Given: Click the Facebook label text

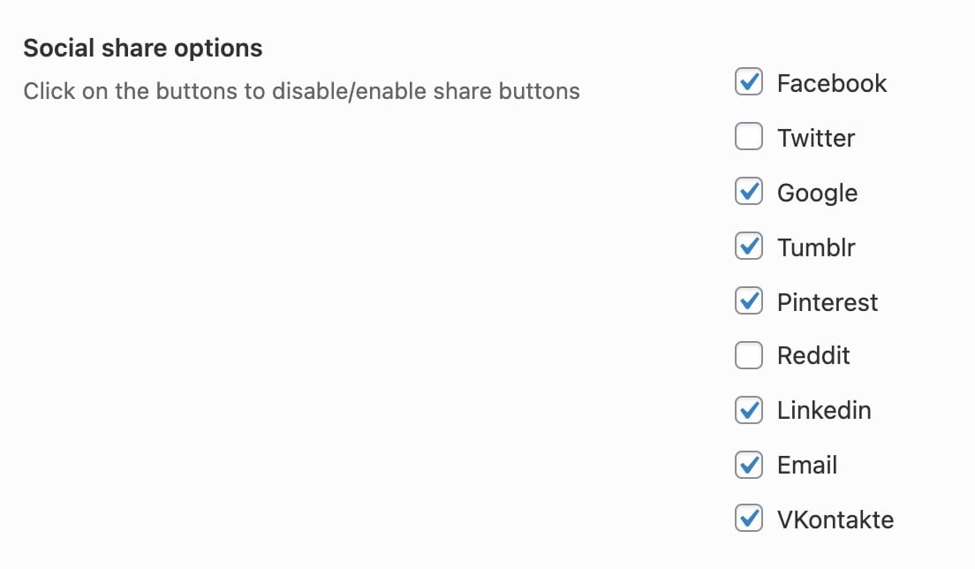Looking at the screenshot, I should click(831, 83).
